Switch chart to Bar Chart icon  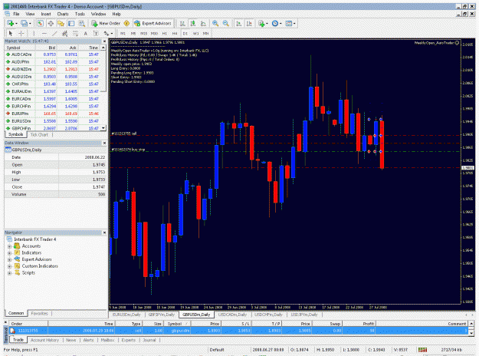point(182,23)
